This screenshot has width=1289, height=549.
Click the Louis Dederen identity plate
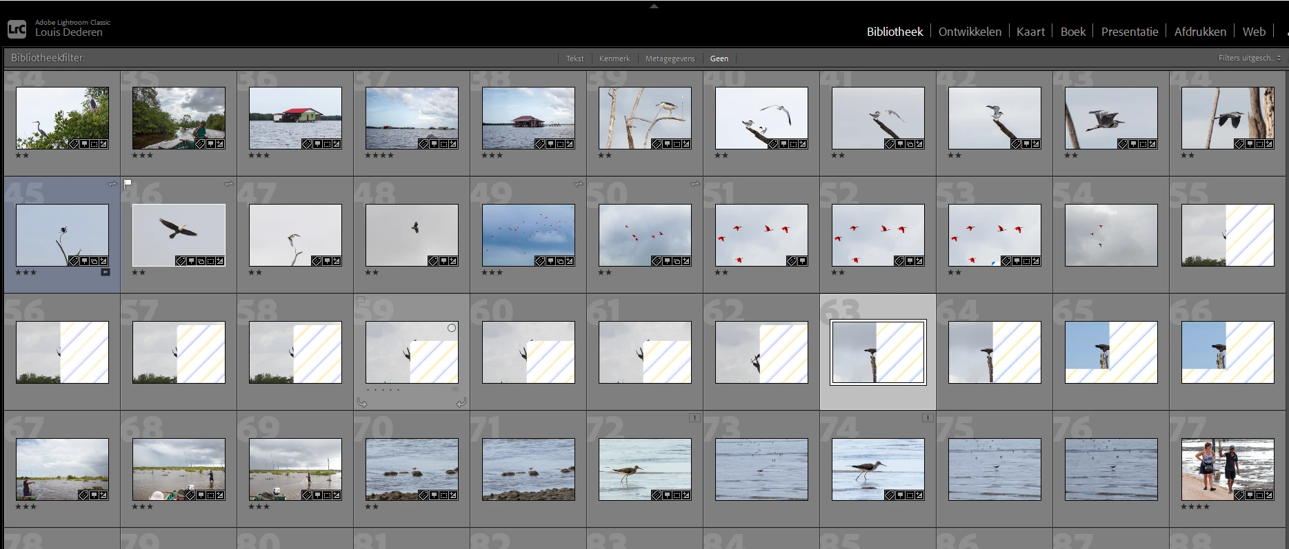[x=68, y=32]
